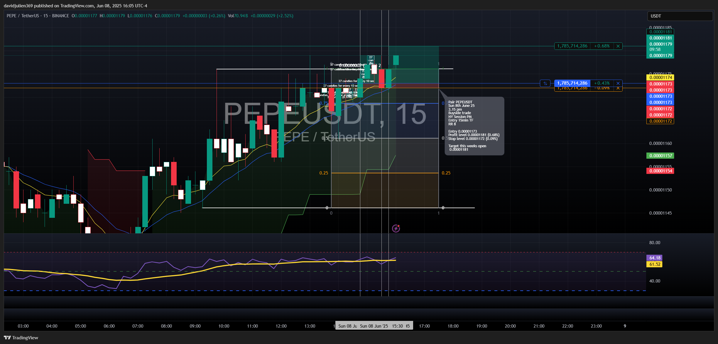
Task: Click the purple lightning bolt icon
Action: [396, 228]
